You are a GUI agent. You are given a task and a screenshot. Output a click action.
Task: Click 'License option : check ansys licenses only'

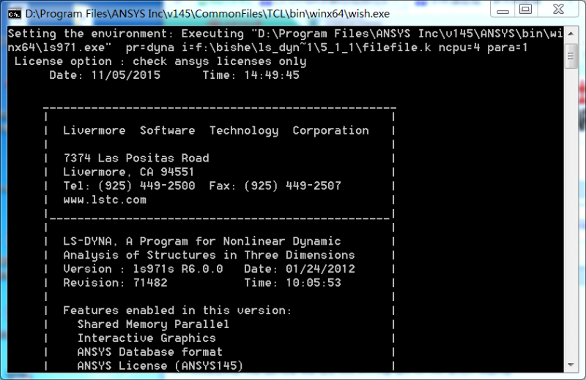(160, 61)
